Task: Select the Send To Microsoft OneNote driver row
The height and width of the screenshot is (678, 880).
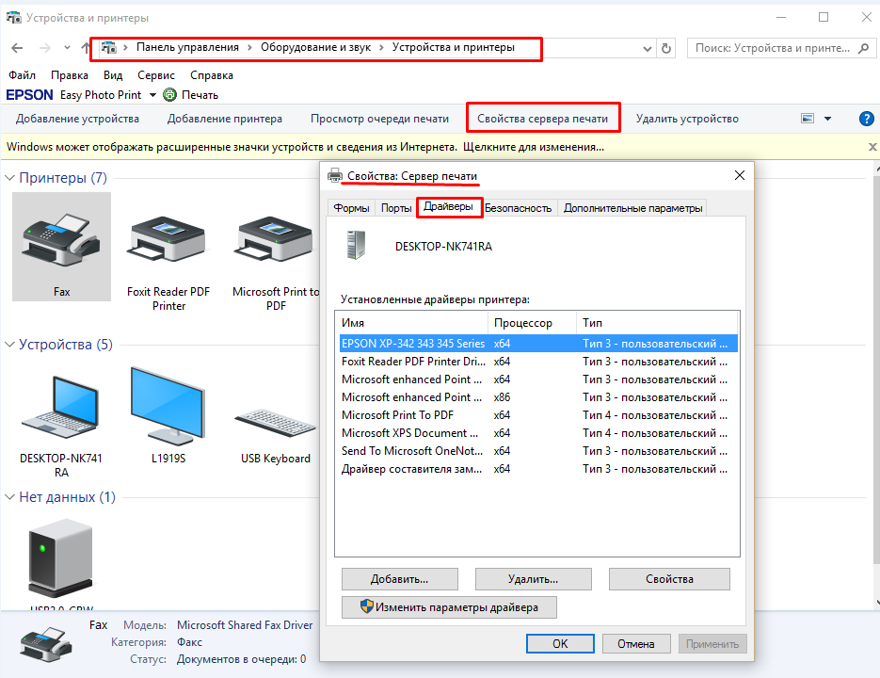Action: 538,452
